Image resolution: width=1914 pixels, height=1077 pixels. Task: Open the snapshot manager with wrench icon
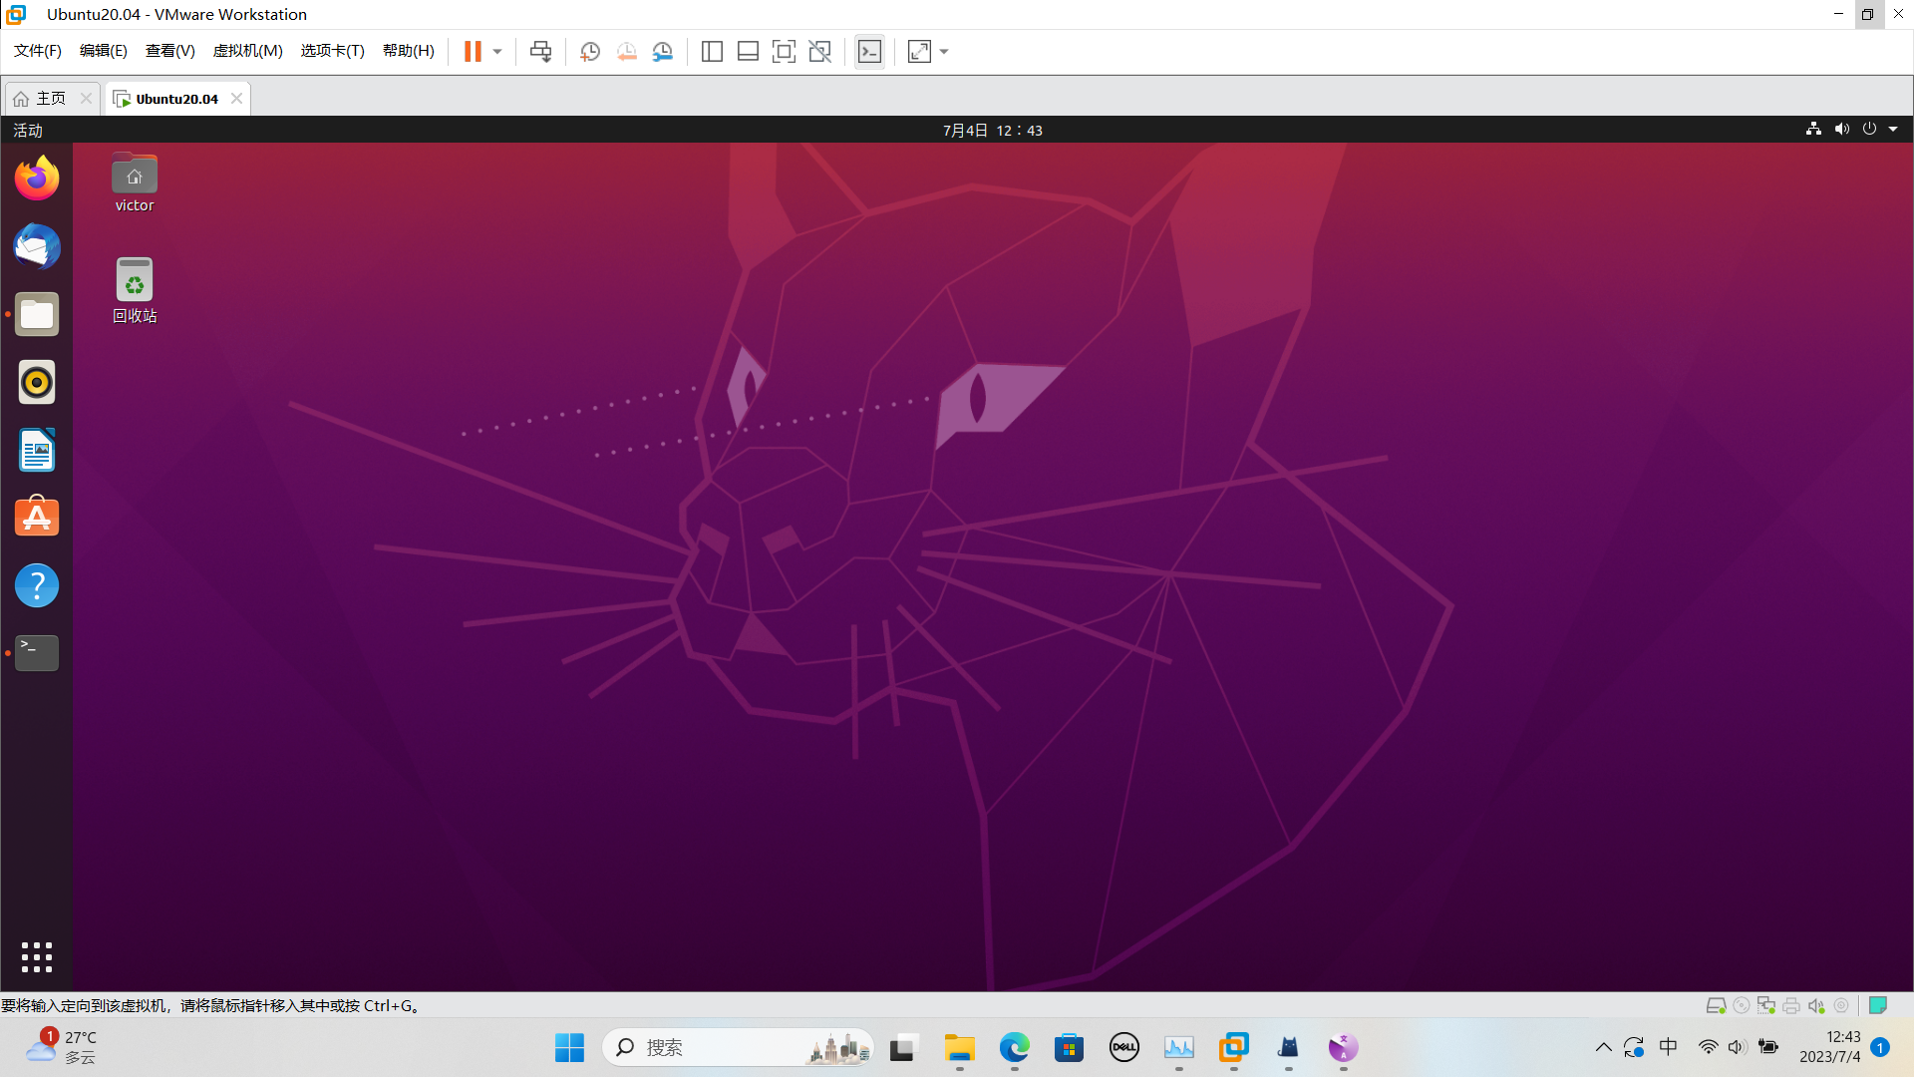(662, 51)
